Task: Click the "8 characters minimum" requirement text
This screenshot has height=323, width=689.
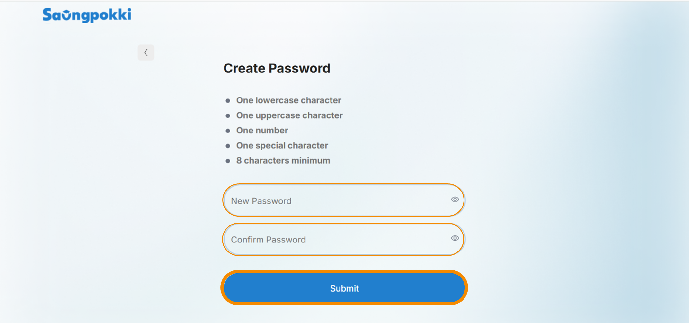Action: click(283, 161)
